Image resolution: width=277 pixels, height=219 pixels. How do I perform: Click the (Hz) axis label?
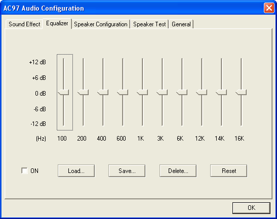[41, 139]
